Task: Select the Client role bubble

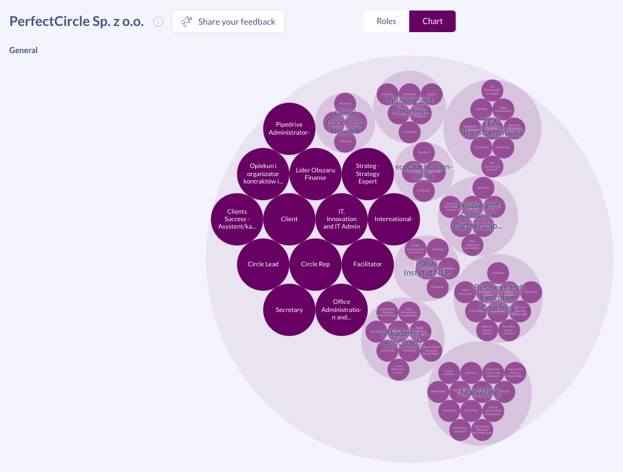Action: click(289, 219)
